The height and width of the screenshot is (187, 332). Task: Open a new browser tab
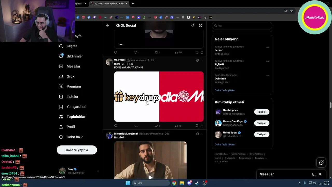pyautogui.click(x=133, y=3)
